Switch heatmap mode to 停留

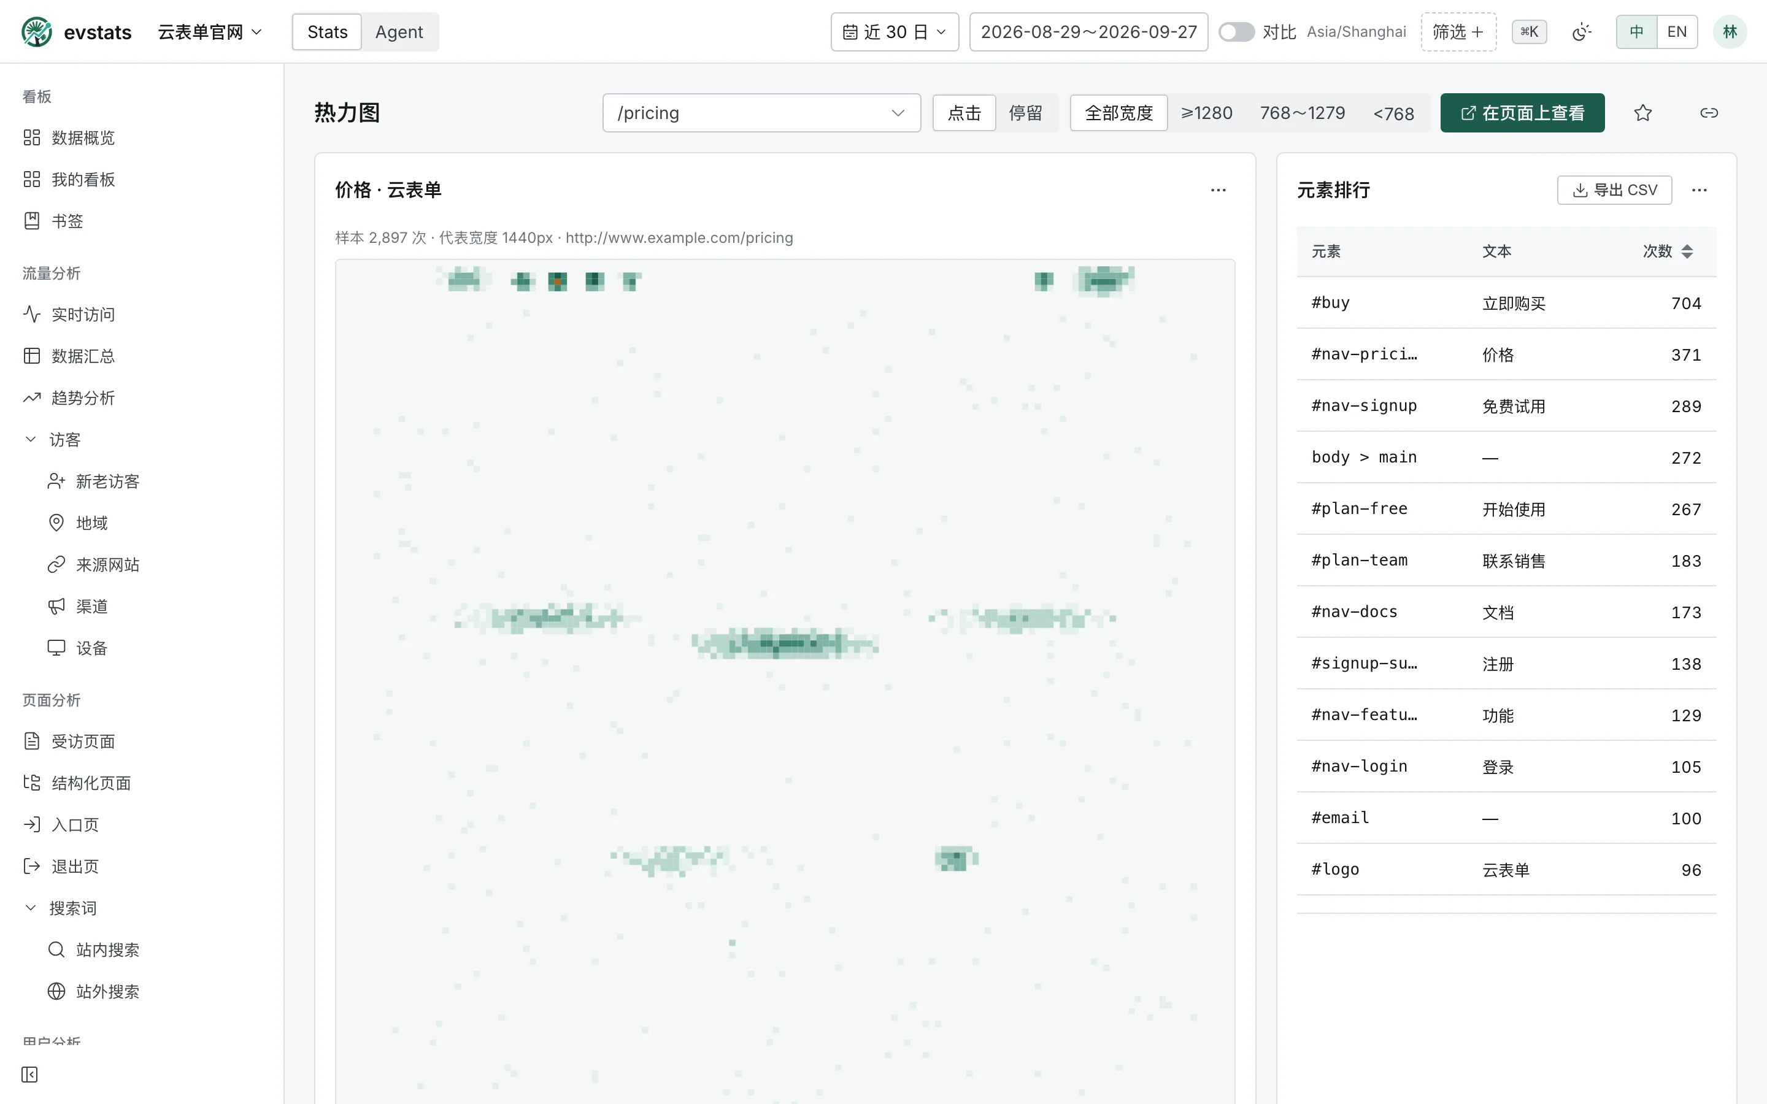pos(1026,113)
